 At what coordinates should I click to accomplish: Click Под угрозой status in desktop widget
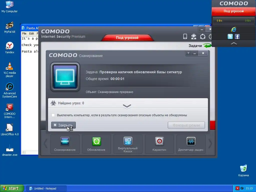[234, 11]
